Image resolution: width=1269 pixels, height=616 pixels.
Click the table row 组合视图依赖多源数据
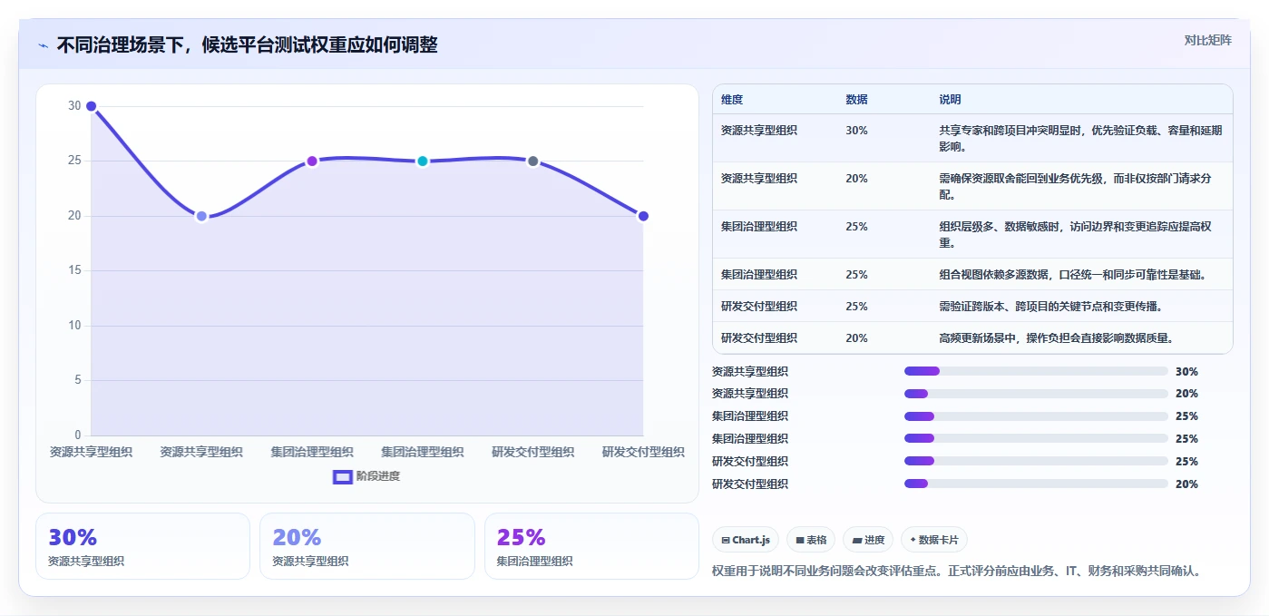[972, 274]
